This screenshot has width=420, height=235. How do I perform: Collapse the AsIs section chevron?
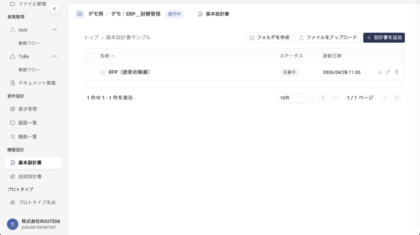(x=55, y=30)
